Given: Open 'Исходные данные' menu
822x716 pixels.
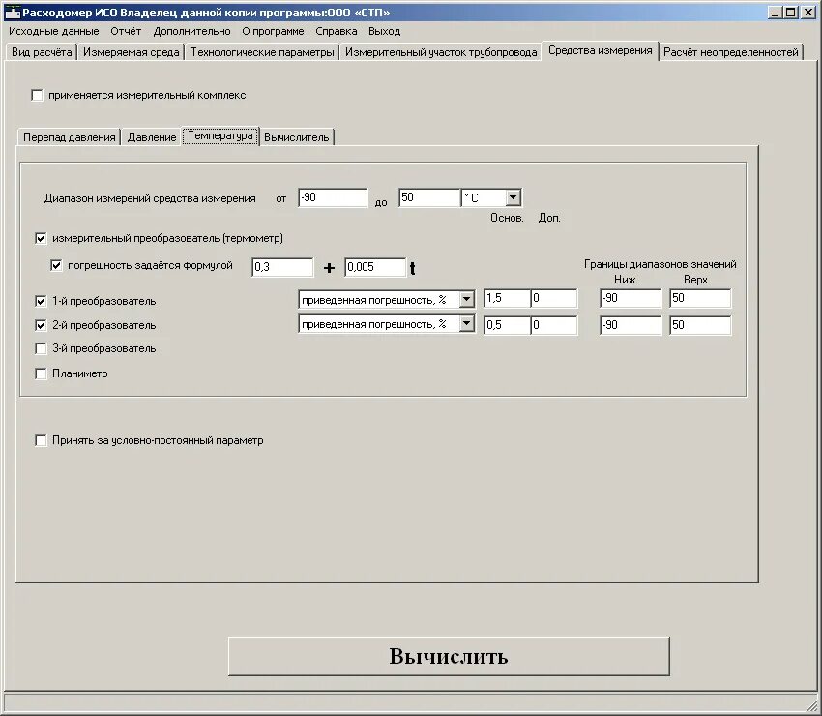Looking at the screenshot, I should (54, 32).
